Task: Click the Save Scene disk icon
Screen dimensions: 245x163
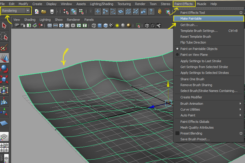Action: tap(52, 11)
